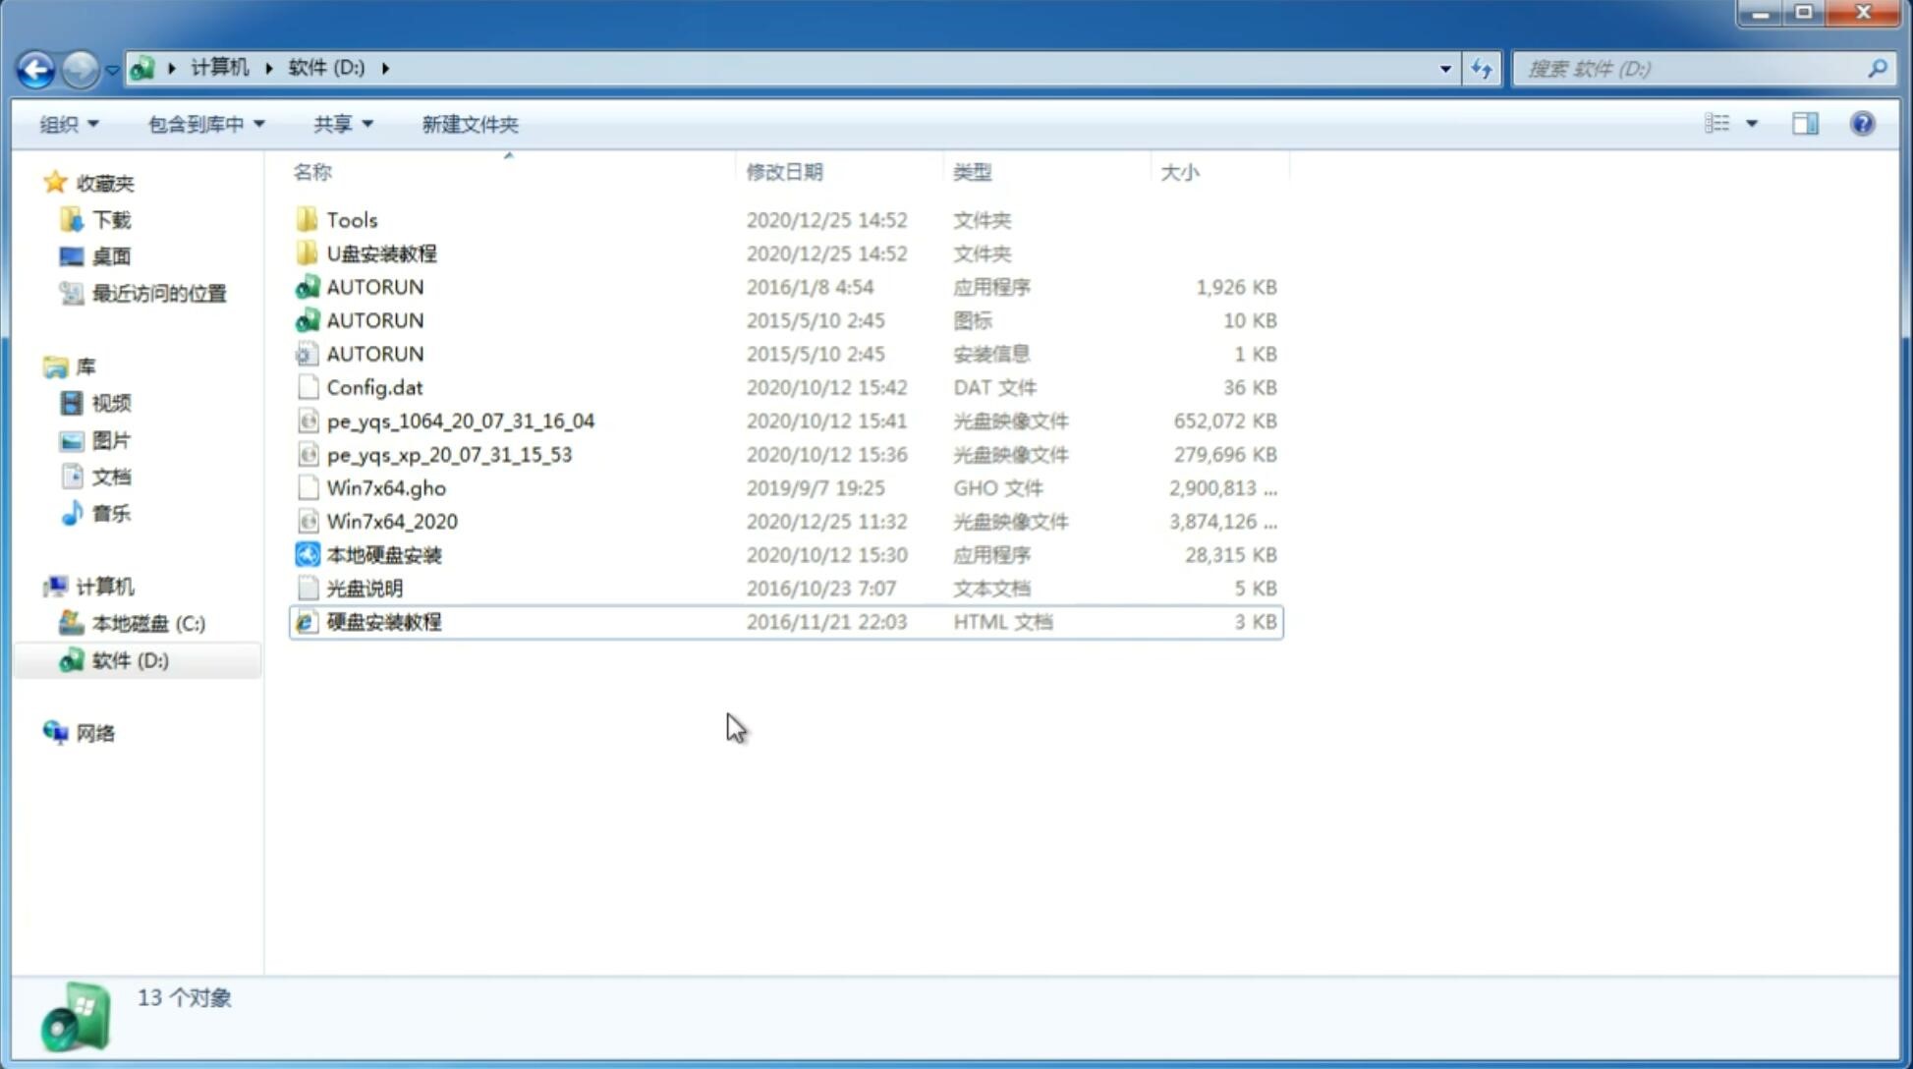Open pe_yqs_1064 disc image file
This screenshot has height=1069, width=1913.
tap(460, 421)
